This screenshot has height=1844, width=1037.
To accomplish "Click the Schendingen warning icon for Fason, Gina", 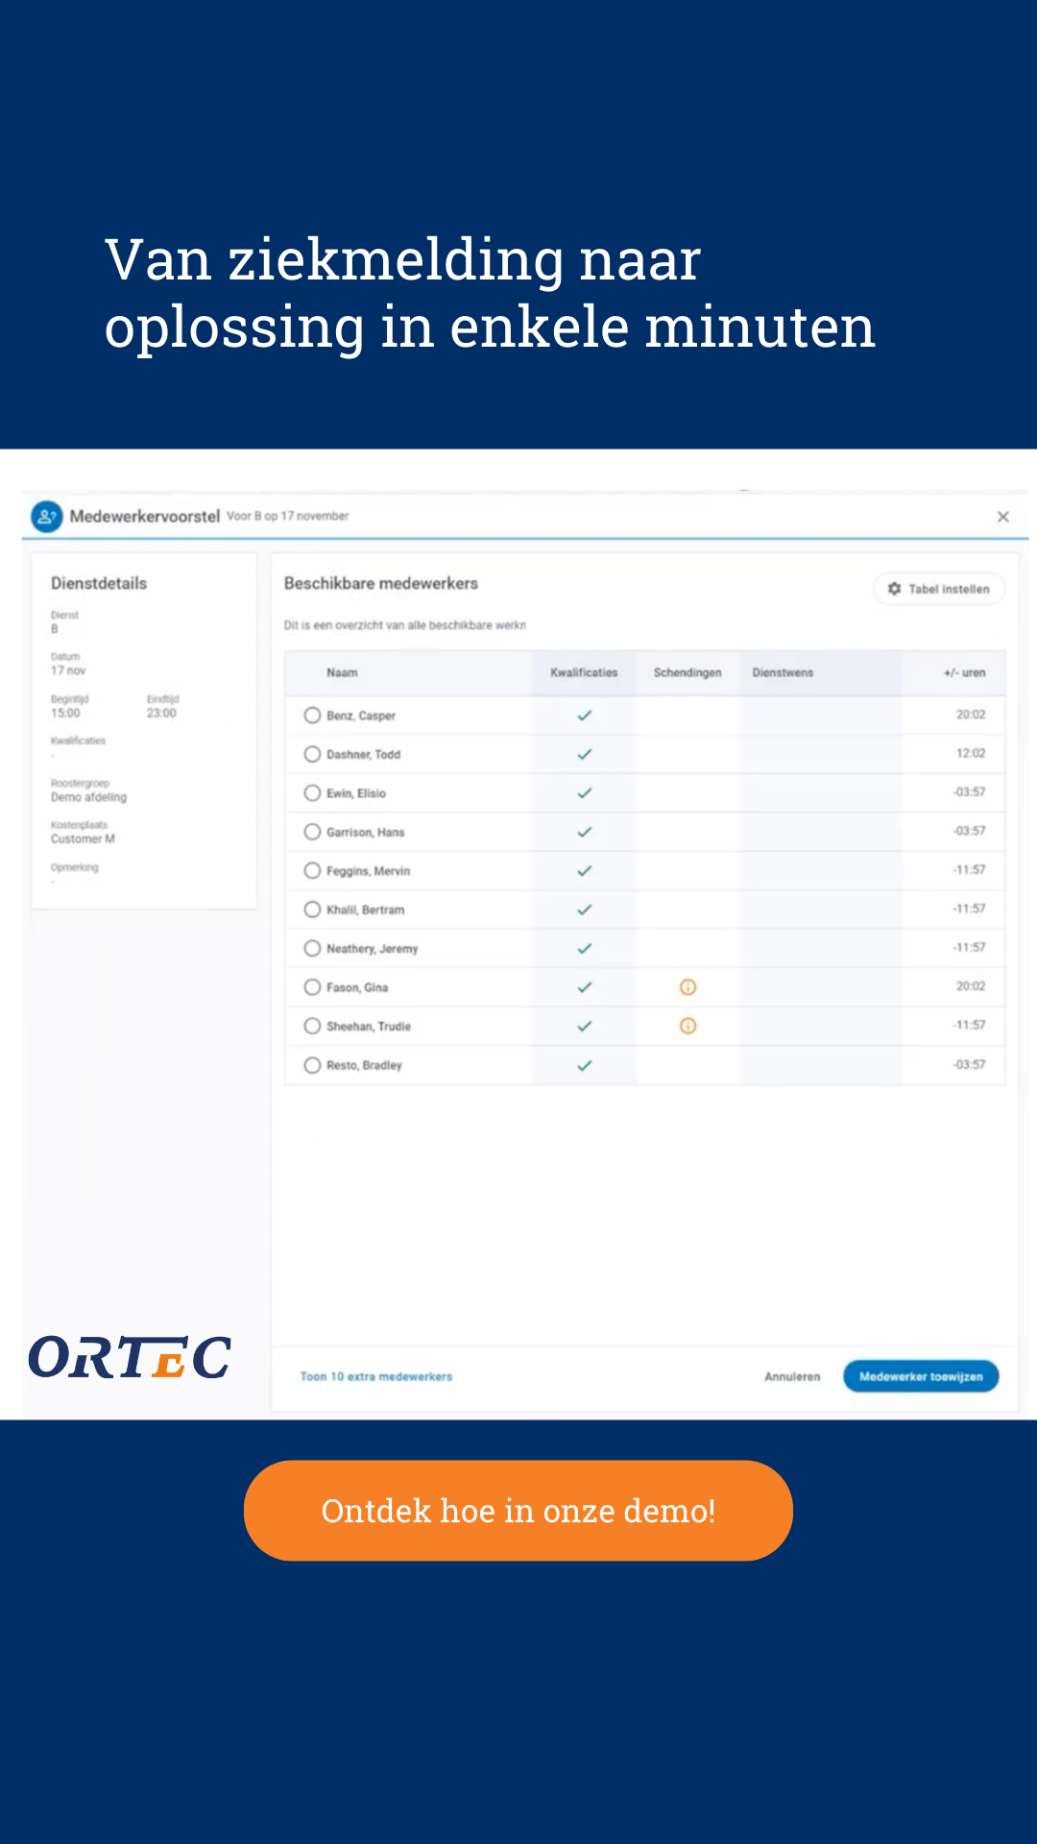I will pyautogui.click(x=687, y=987).
